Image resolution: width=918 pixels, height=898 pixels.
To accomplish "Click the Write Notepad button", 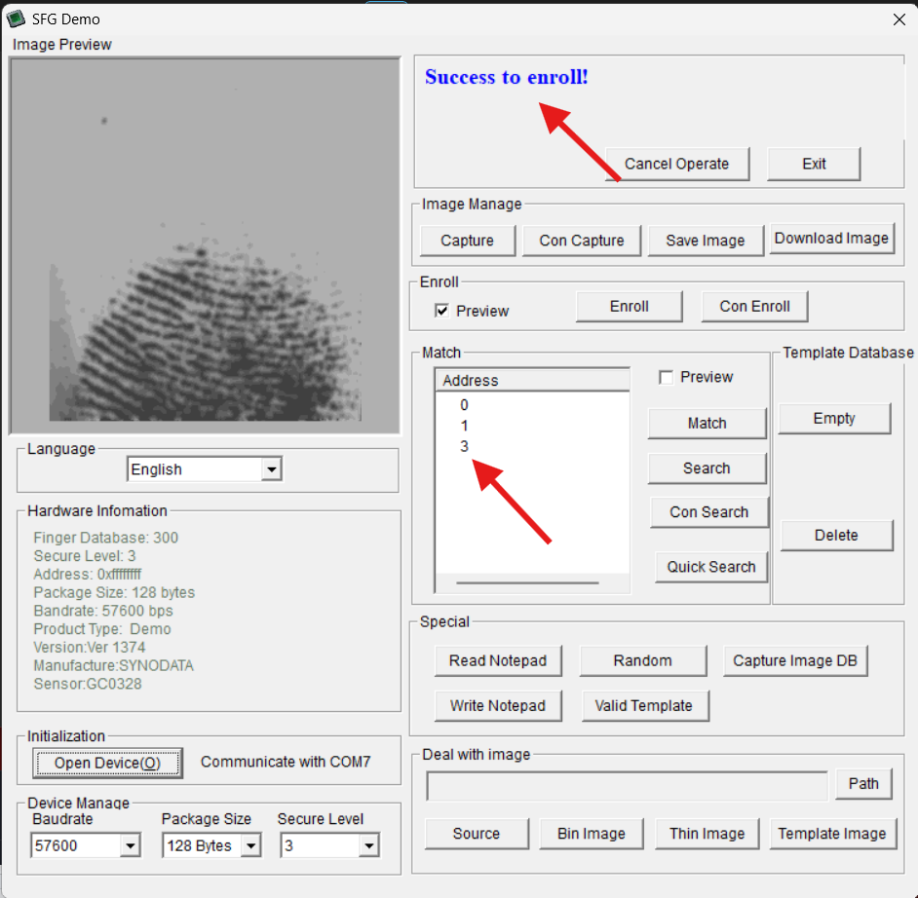I will point(498,705).
